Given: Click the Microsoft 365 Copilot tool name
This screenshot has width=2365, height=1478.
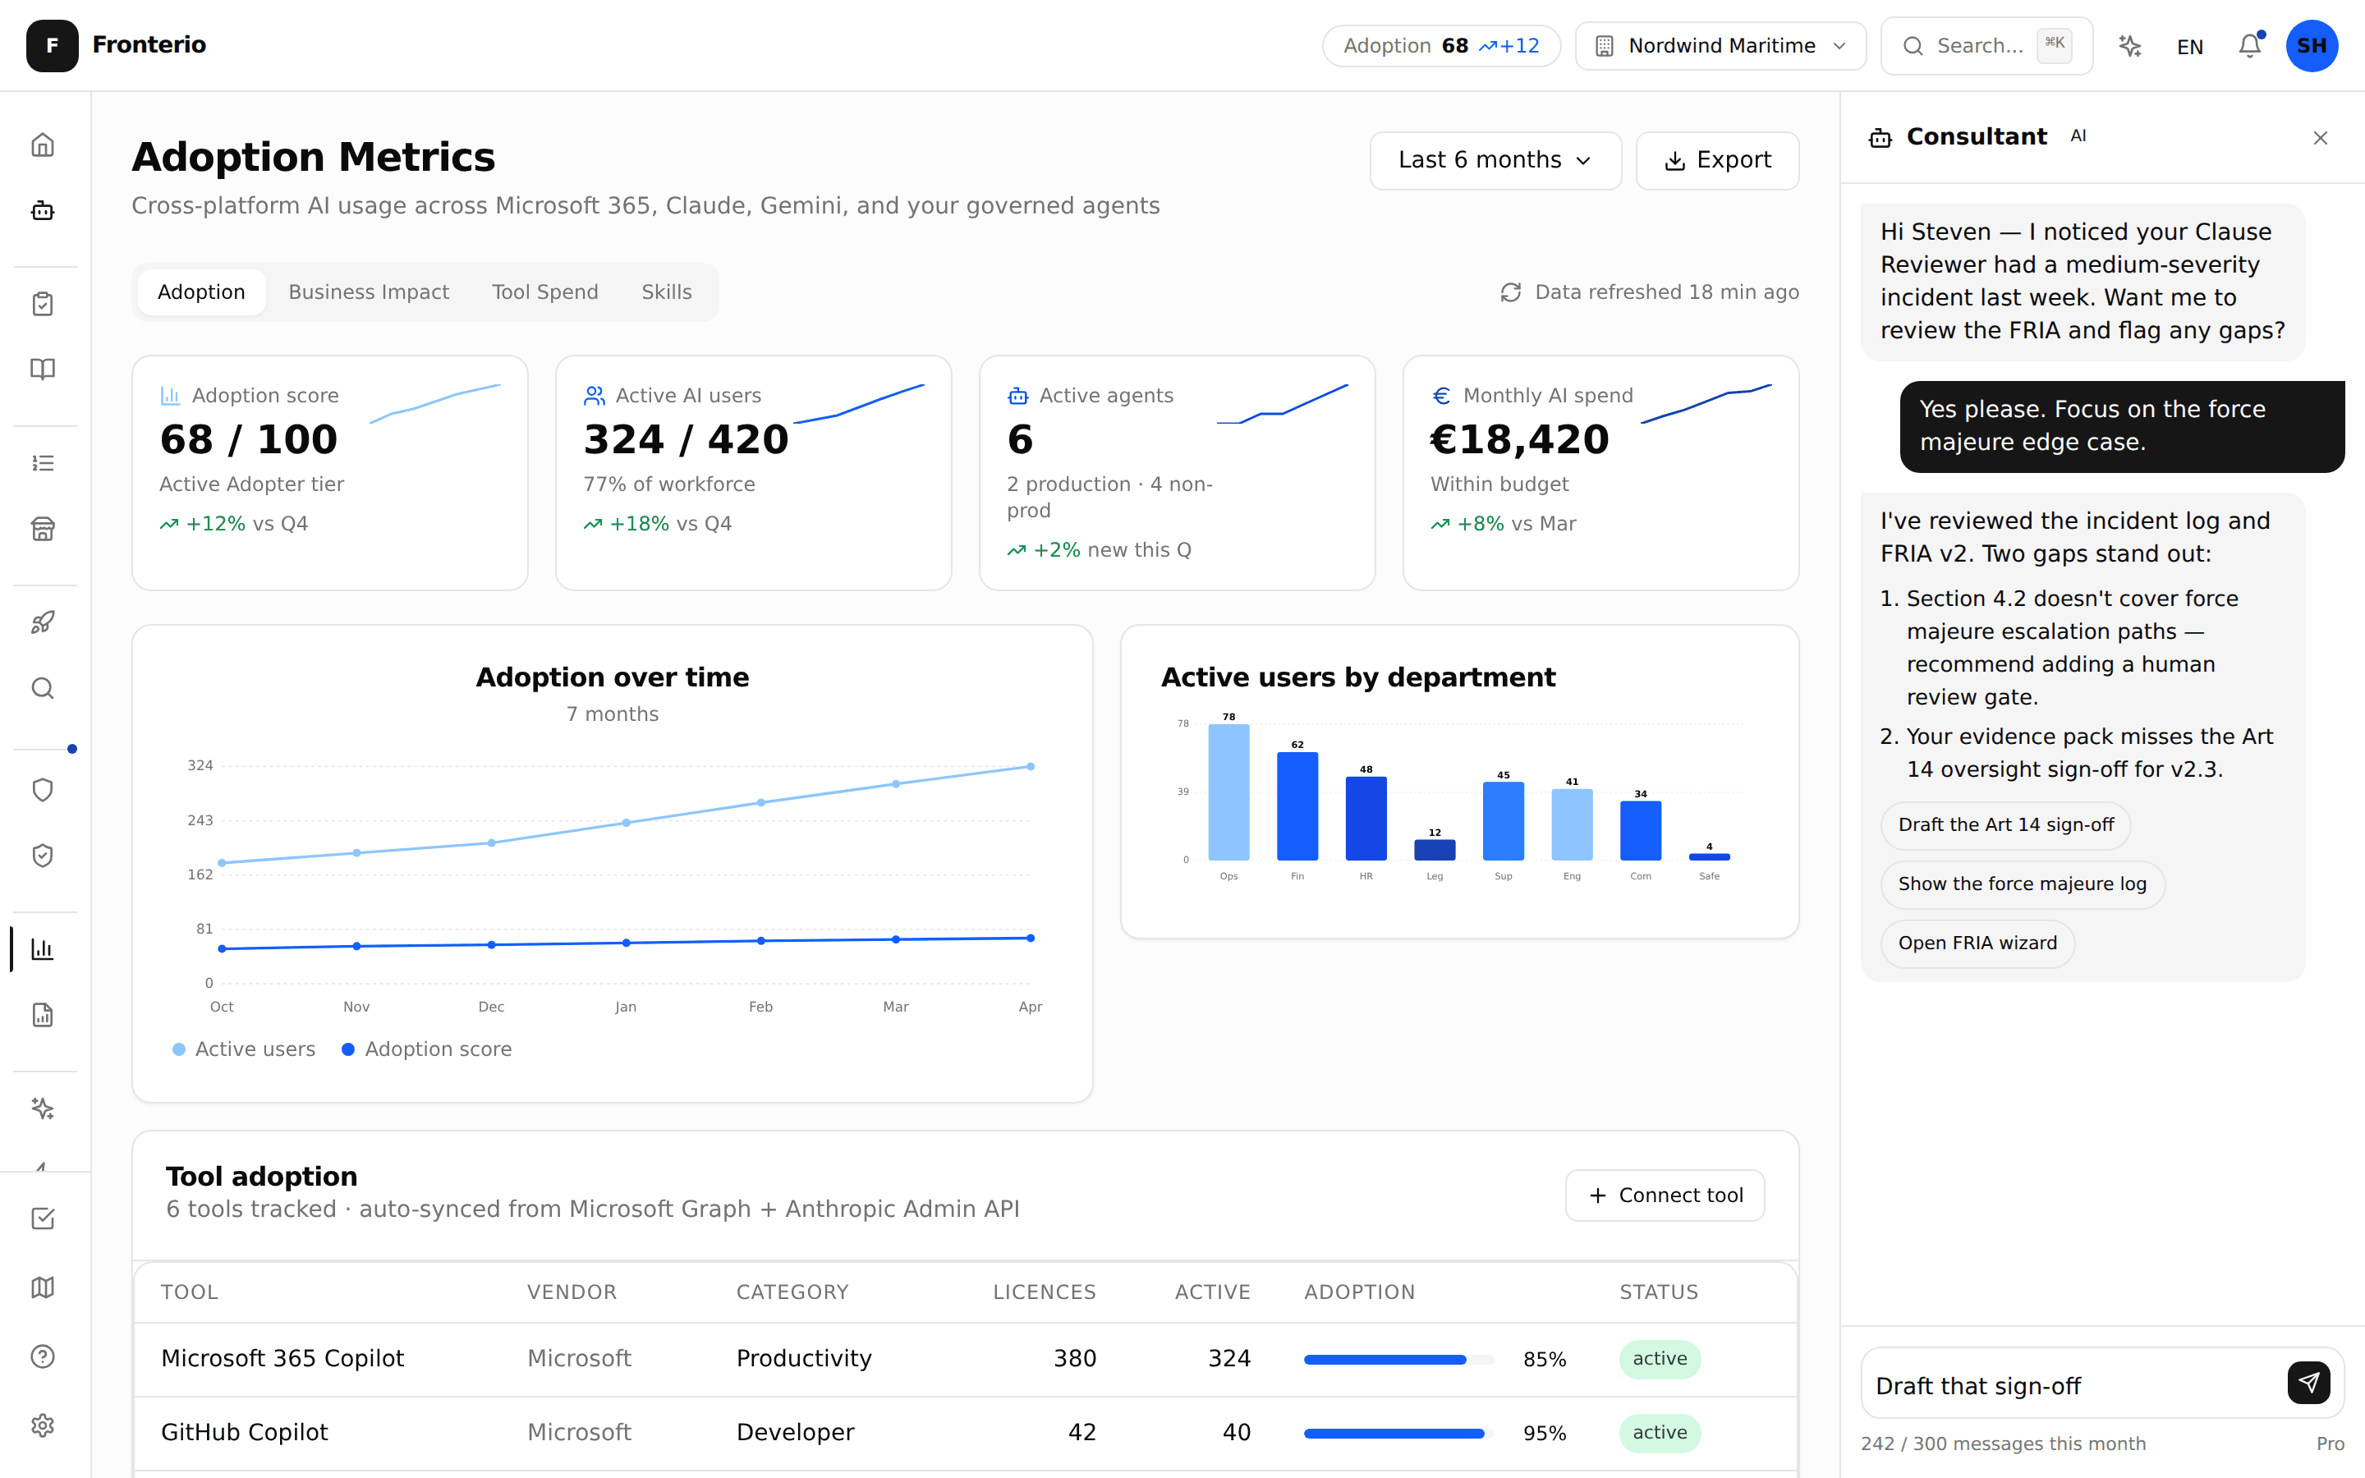Looking at the screenshot, I should [x=282, y=1358].
